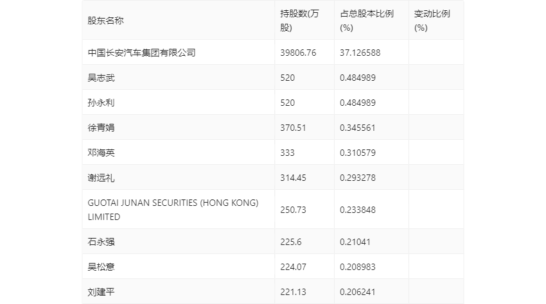Click the 股东名称 column header

[x=105, y=21]
